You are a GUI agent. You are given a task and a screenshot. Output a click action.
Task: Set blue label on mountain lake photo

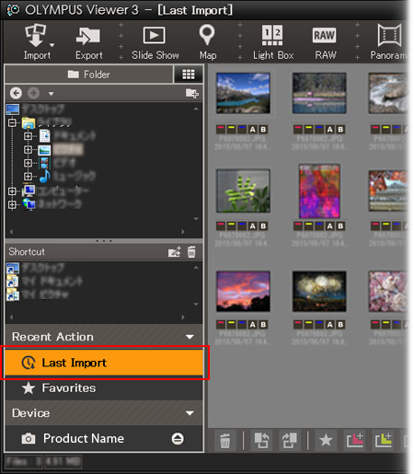coord(242,129)
